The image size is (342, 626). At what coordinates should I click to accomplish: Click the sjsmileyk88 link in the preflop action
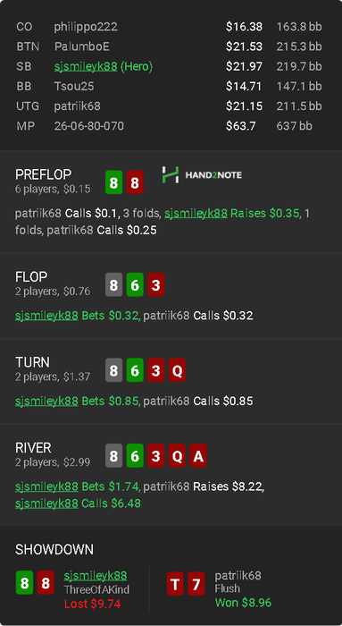pos(196,214)
